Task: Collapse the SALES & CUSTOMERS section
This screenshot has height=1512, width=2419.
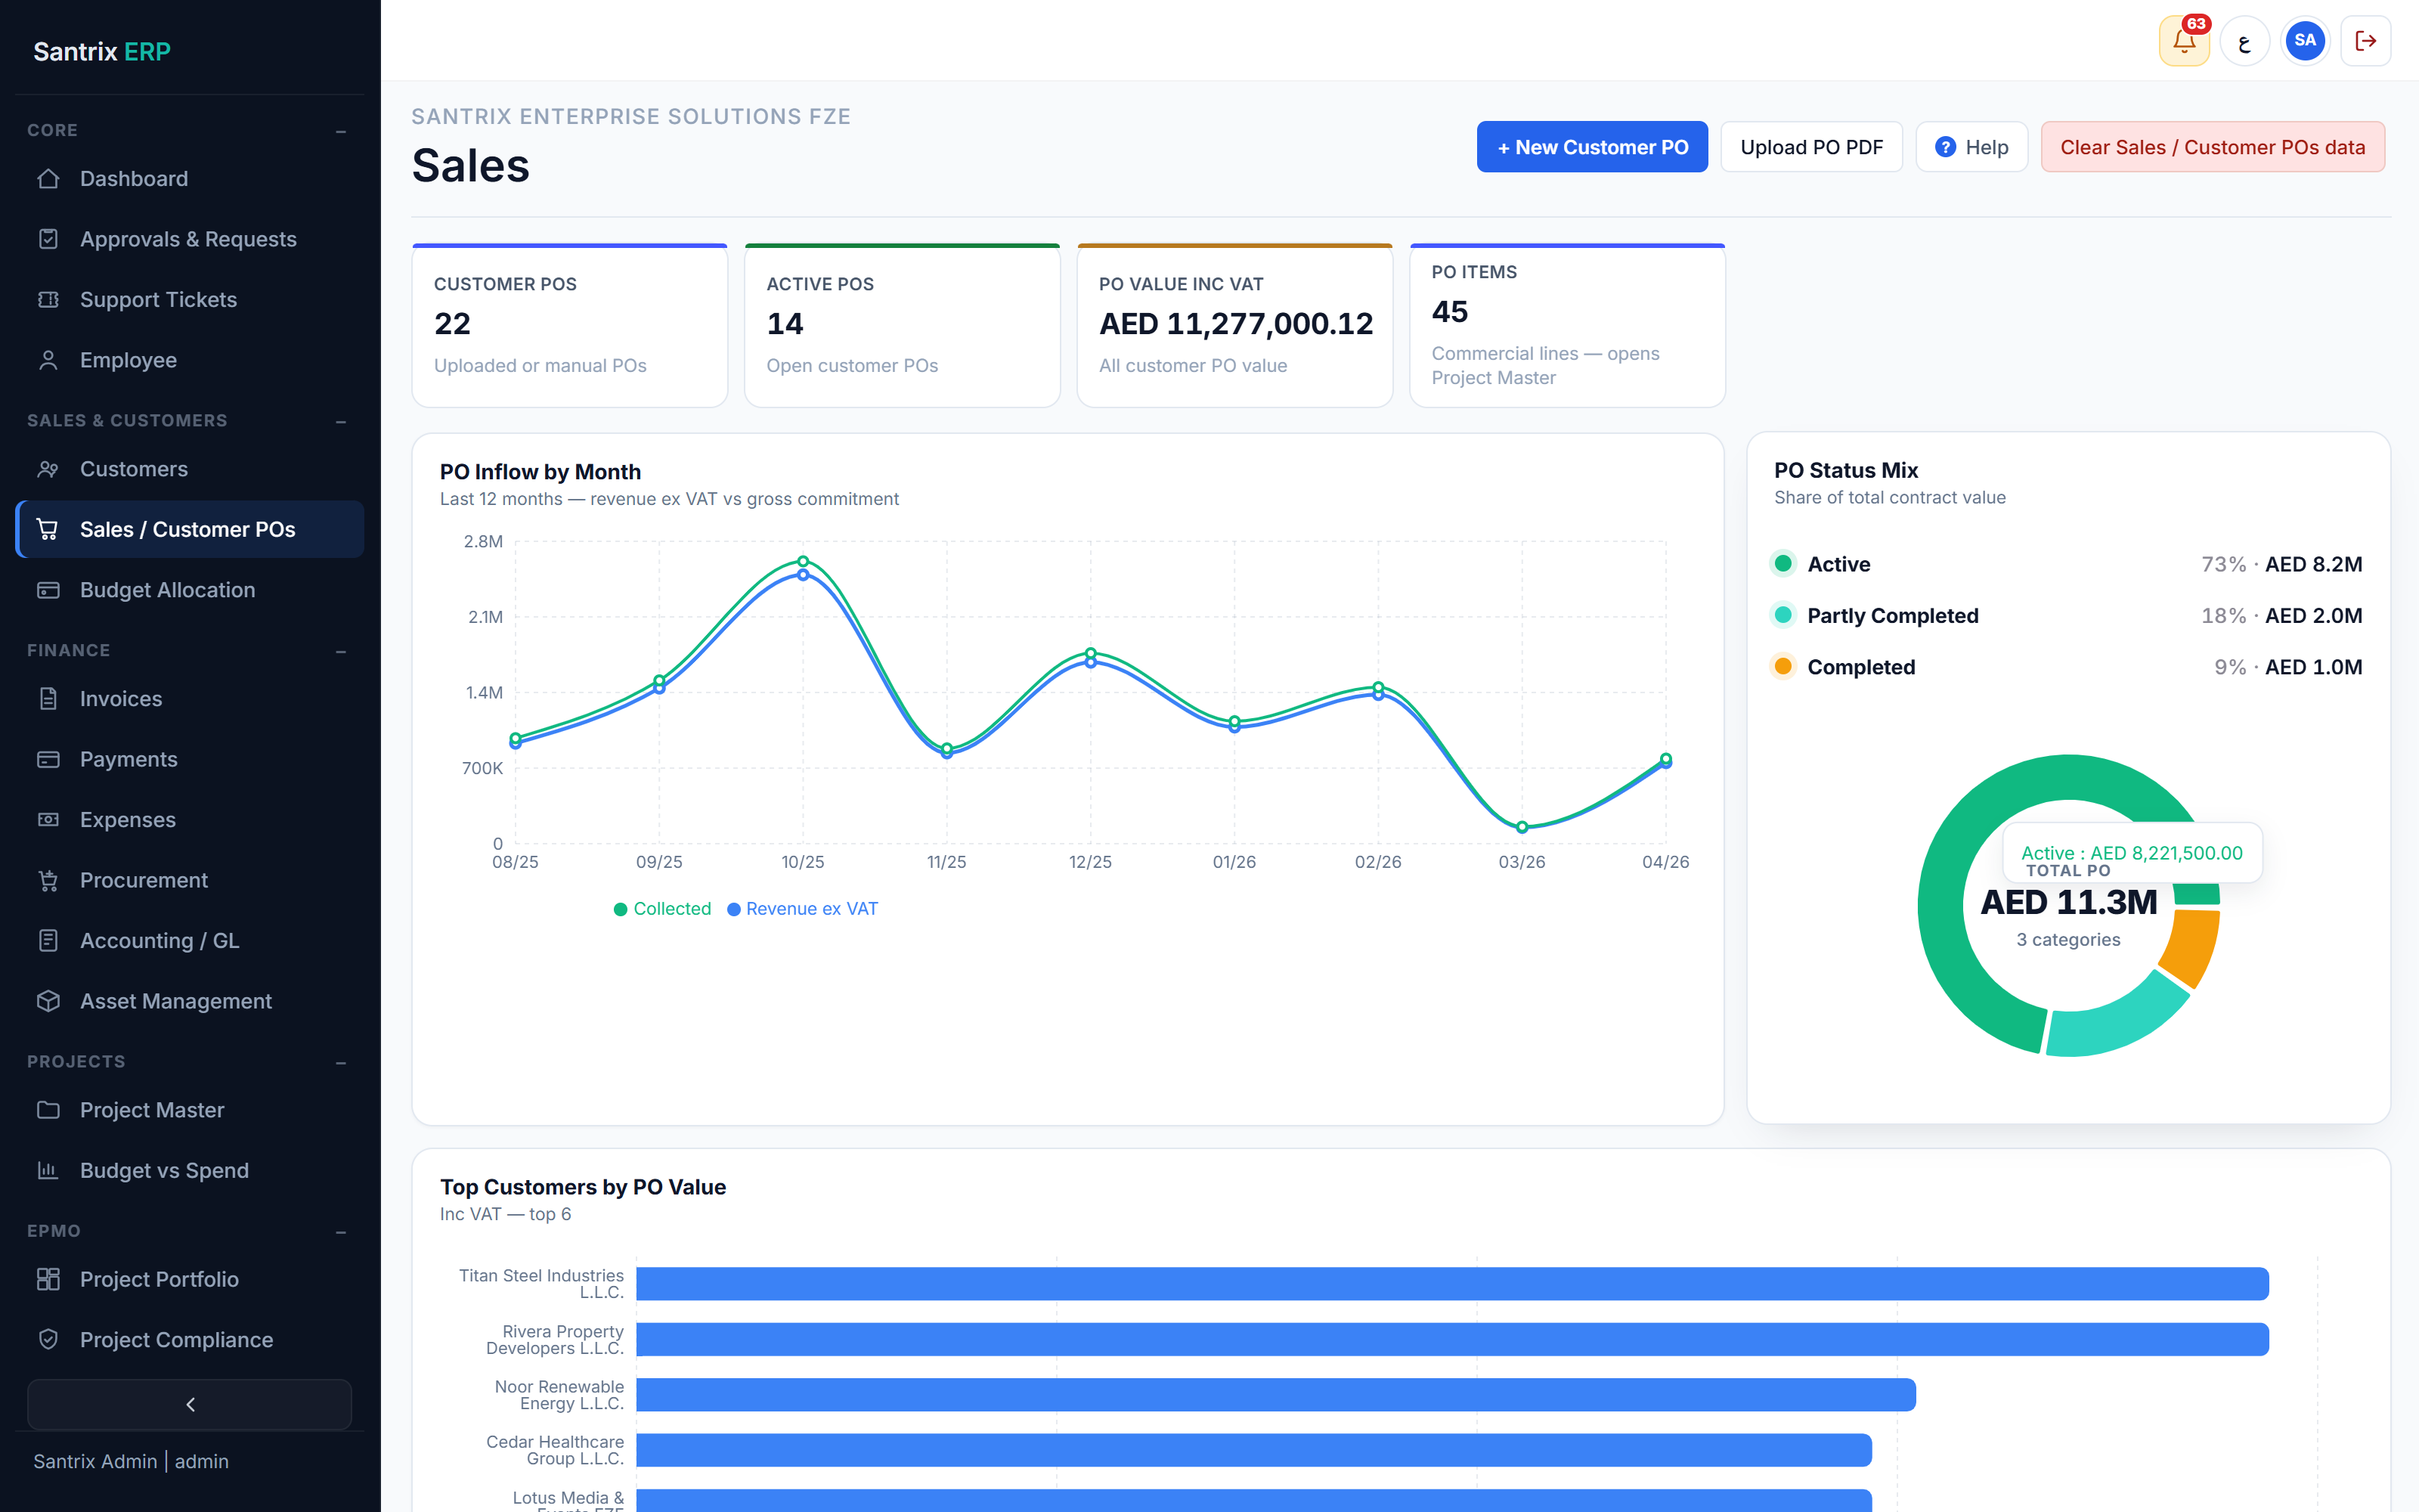Action: tap(341, 421)
